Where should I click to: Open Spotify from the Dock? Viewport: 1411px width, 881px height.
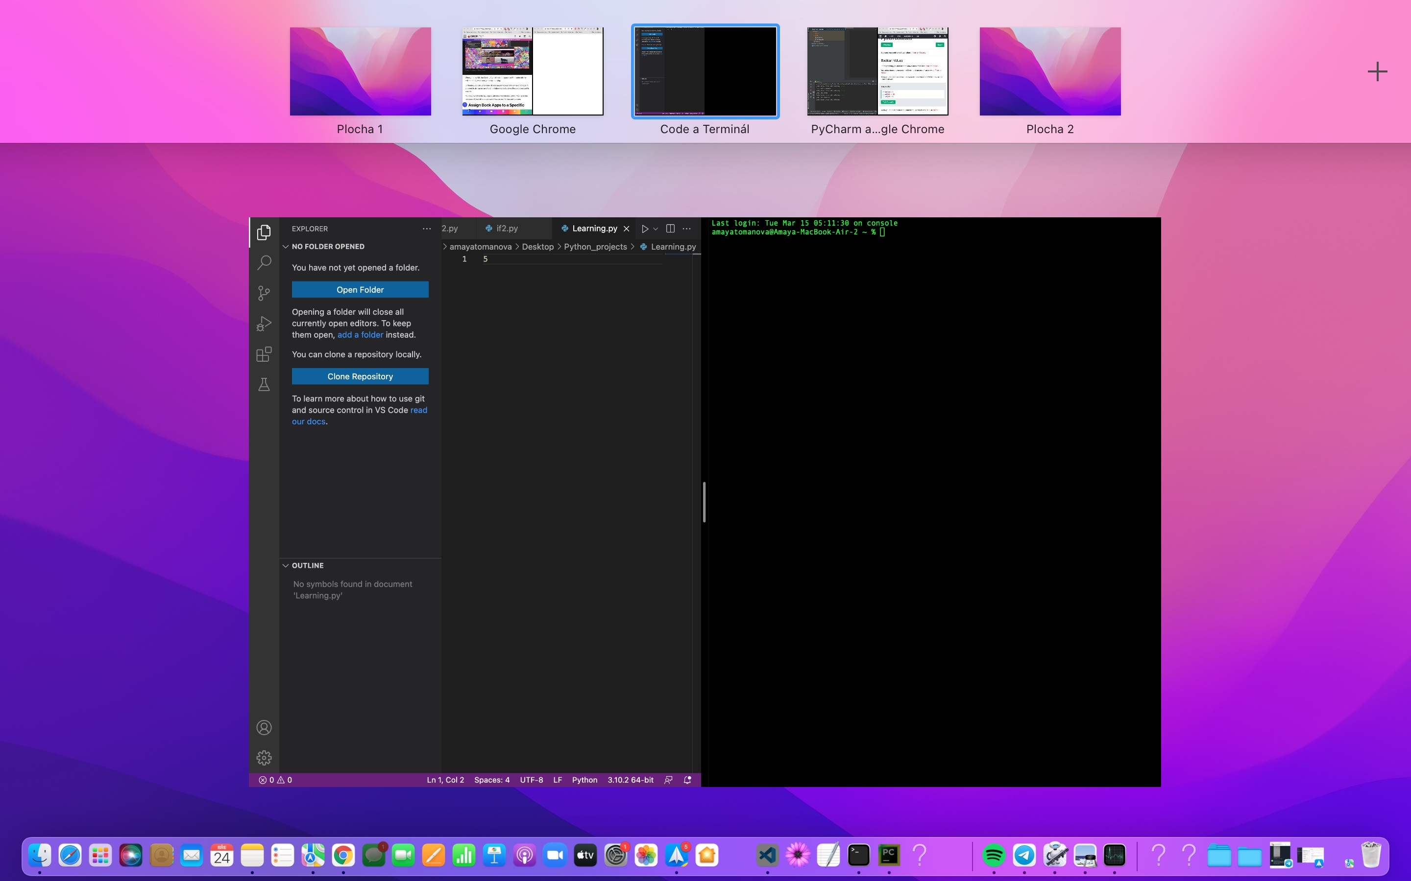point(994,855)
